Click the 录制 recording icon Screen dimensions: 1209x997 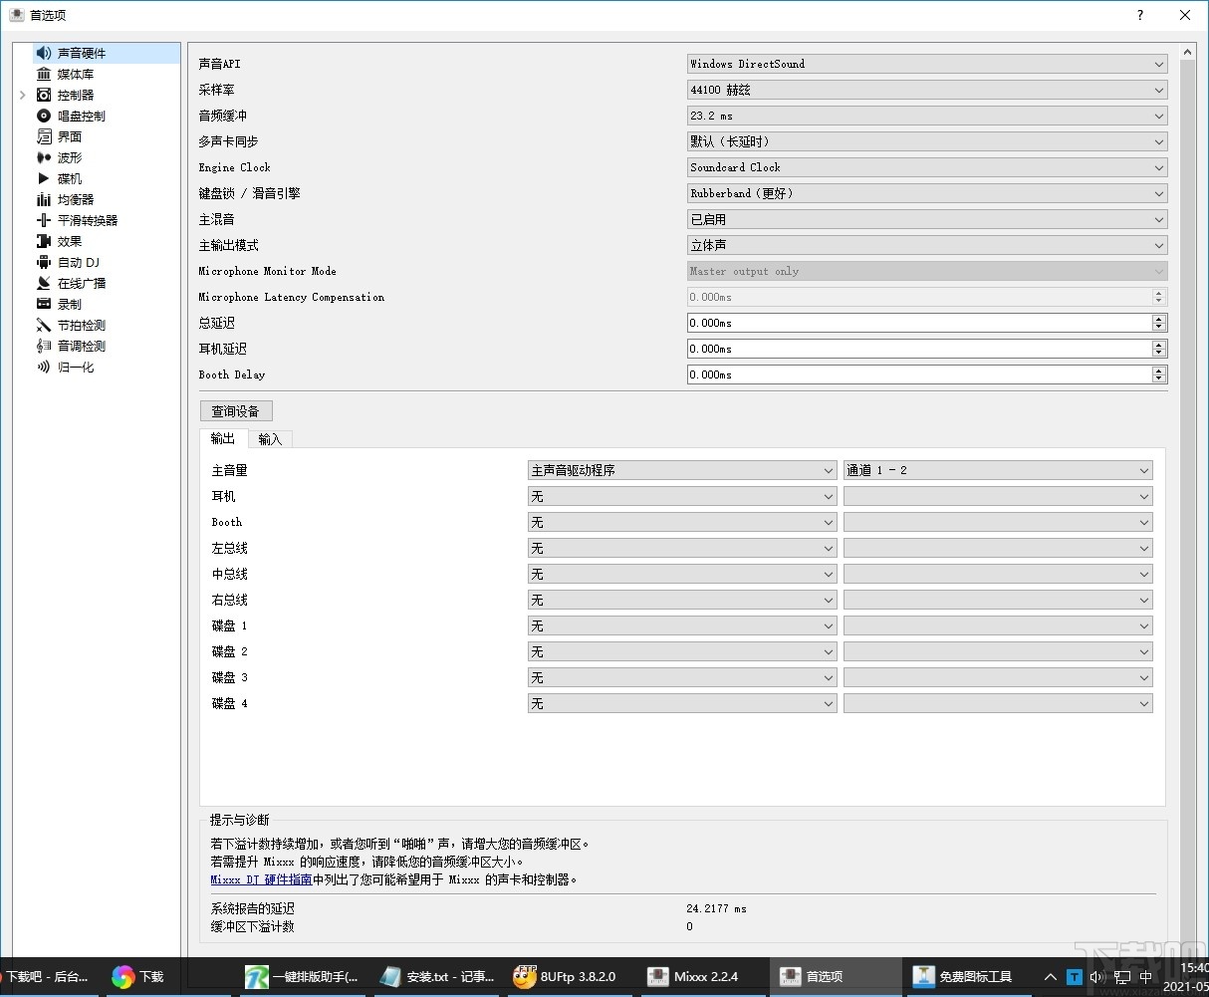tap(44, 304)
